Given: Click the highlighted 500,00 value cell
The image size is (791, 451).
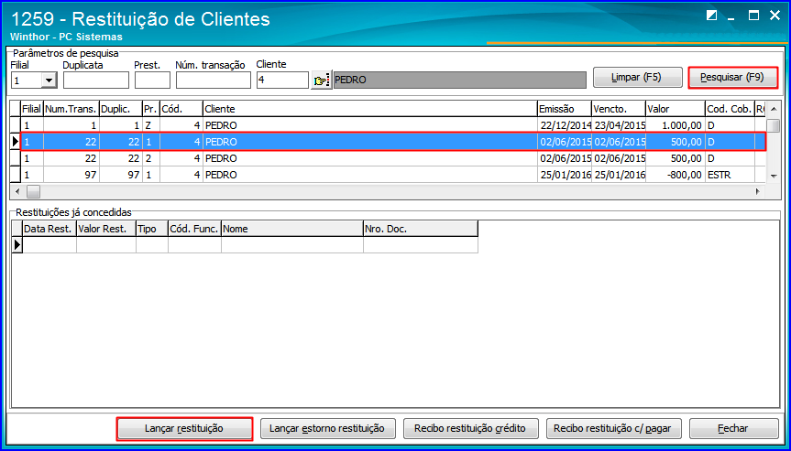Looking at the screenshot, I should tap(675, 142).
